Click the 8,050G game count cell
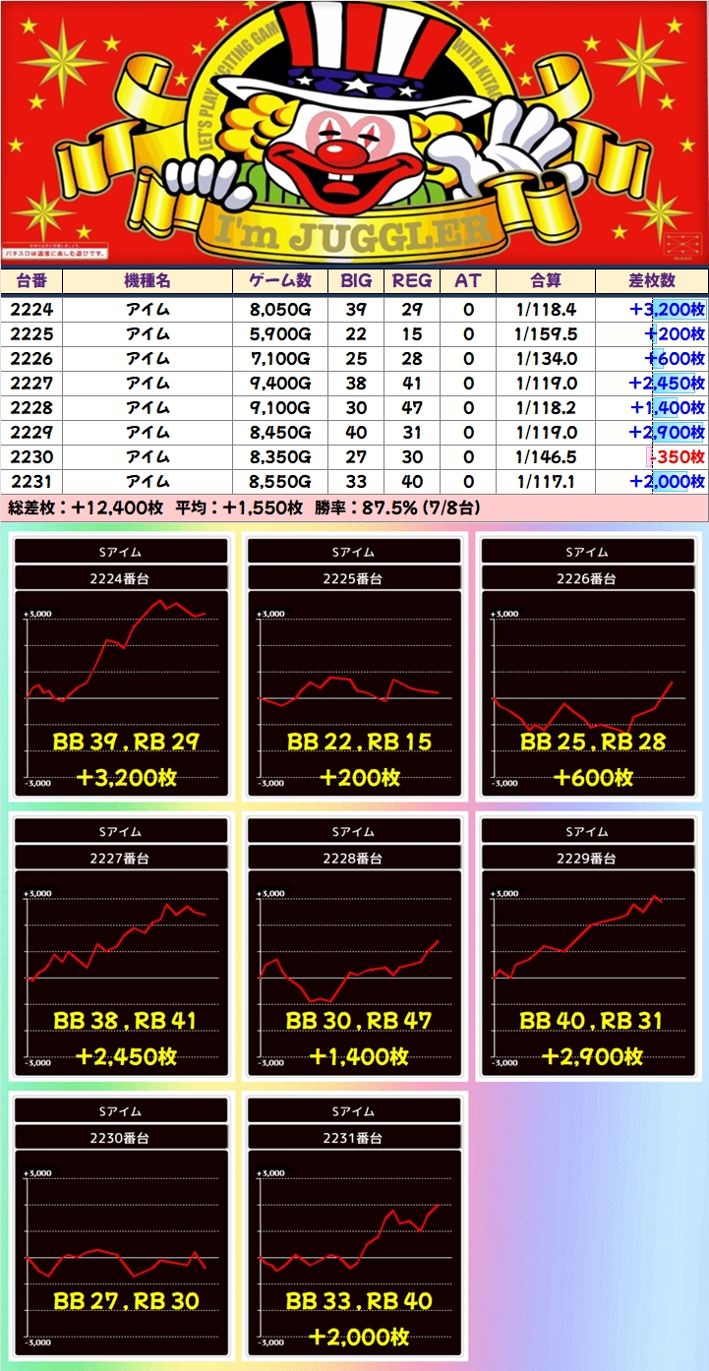The height and width of the screenshot is (1371, 709). click(280, 310)
